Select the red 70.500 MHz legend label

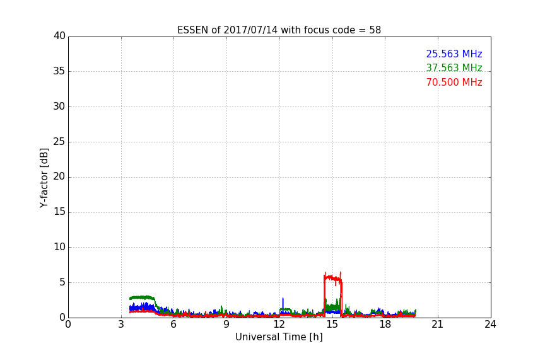point(454,83)
